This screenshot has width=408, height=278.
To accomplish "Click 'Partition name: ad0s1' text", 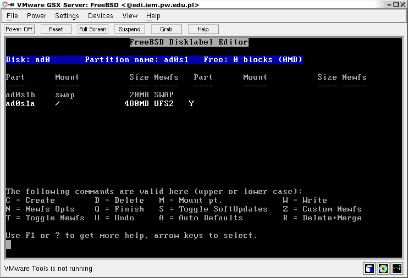I will pyautogui.click(x=136, y=59).
